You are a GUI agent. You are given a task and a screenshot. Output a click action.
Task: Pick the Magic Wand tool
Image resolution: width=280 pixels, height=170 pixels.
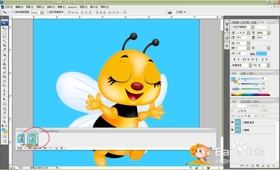pos(4,41)
